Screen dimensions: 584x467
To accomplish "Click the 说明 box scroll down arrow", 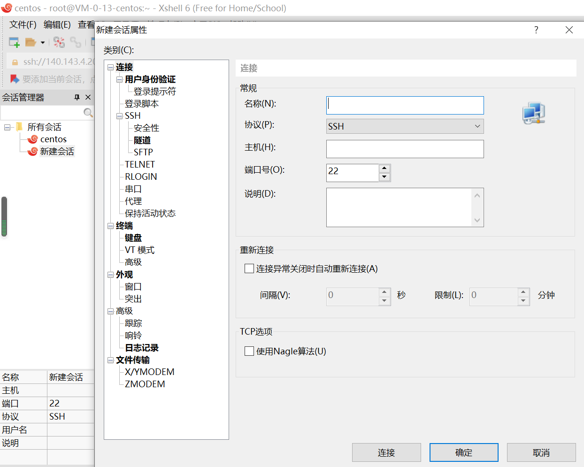I will pyautogui.click(x=477, y=220).
